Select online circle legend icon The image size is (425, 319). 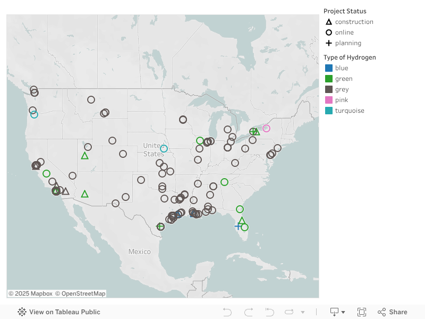(x=329, y=32)
